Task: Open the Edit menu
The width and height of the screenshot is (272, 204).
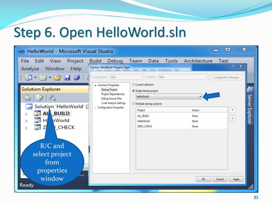Action: click(39, 61)
